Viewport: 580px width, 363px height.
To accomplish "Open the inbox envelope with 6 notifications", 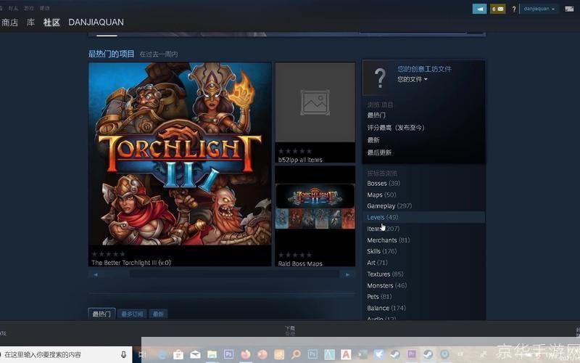I will (498, 9).
